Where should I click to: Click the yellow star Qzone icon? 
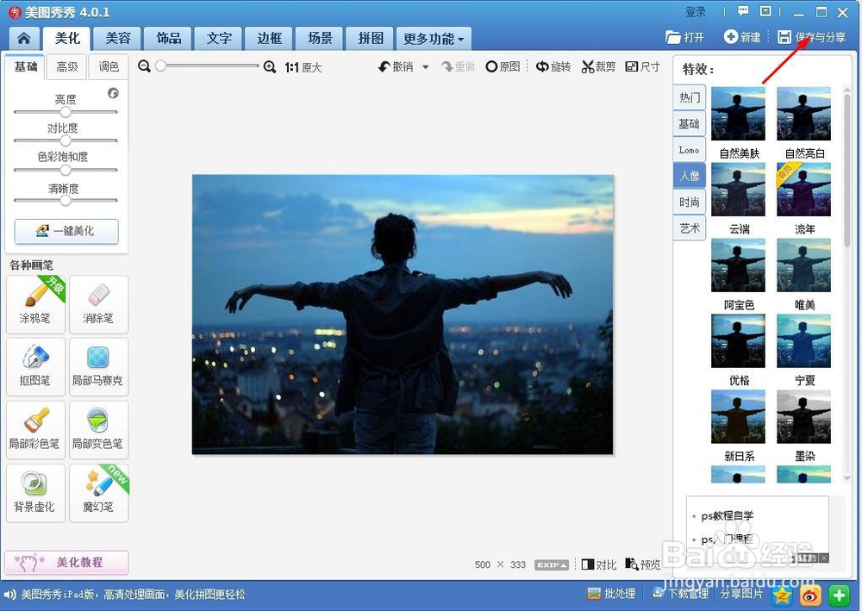point(783,595)
